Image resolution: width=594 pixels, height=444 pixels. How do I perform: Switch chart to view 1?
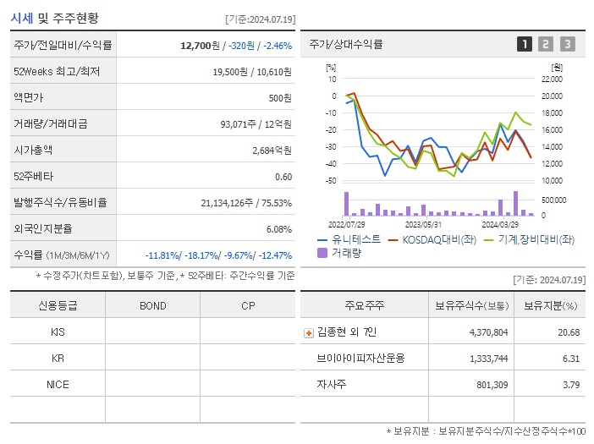click(x=525, y=44)
